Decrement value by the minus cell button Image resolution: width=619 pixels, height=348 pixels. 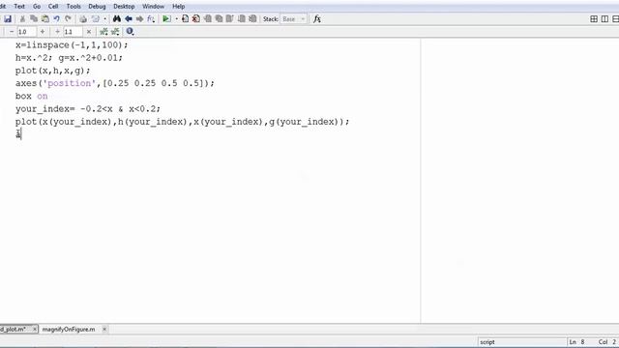tap(12, 32)
